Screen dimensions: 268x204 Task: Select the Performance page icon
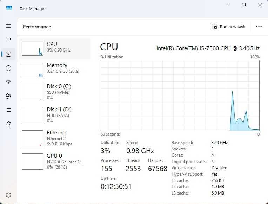[x=8, y=54]
